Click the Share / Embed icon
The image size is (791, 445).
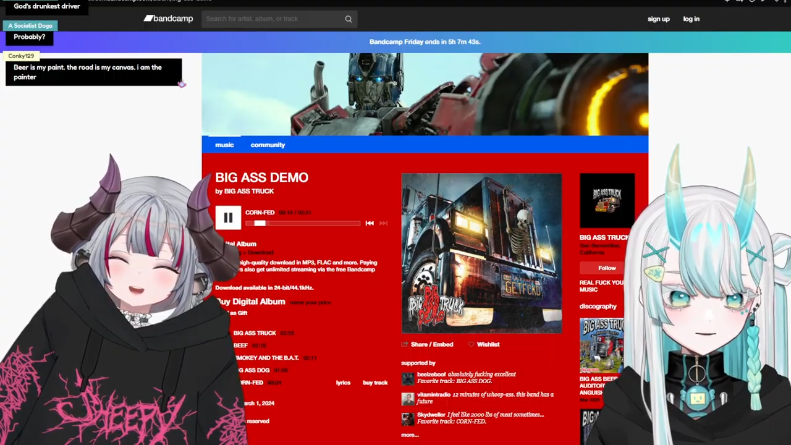(405, 344)
